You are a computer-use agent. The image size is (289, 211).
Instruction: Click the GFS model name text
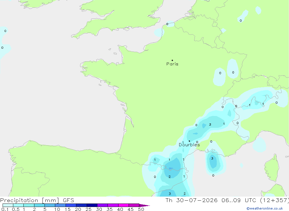(68, 200)
